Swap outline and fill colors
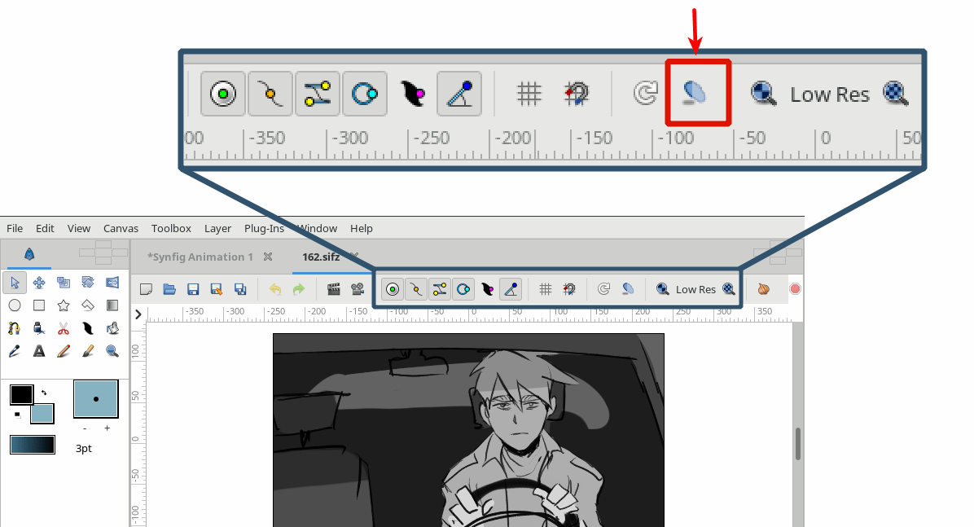Screen dimensions: 974x527 click(43, 392)
